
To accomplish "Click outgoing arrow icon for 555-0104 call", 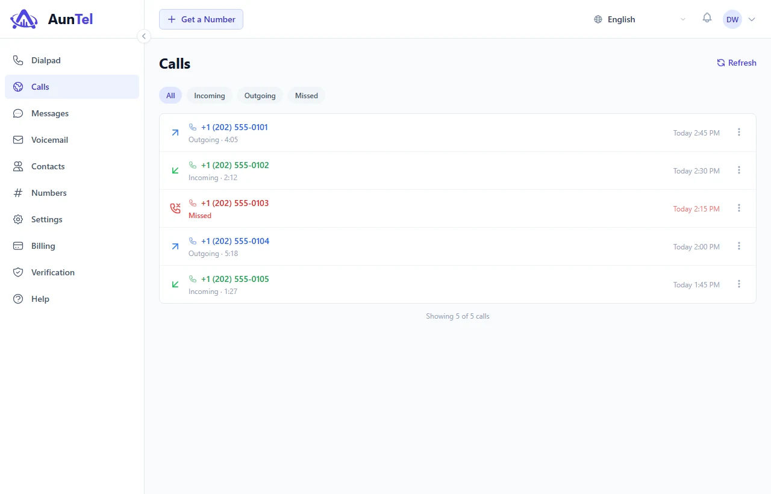I will point(175,246).
